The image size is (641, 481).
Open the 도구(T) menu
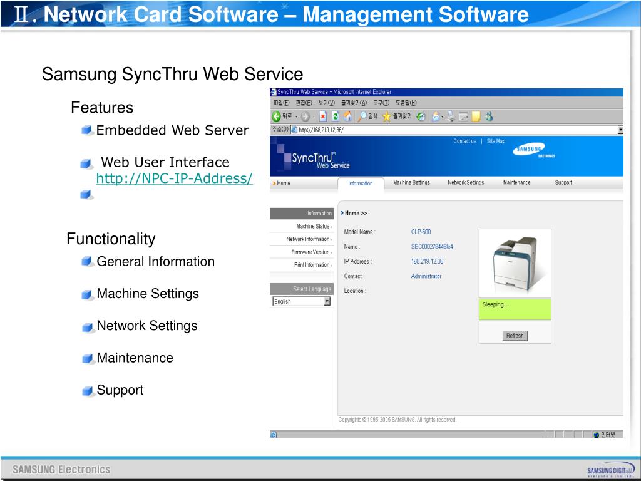click(381, 103)
